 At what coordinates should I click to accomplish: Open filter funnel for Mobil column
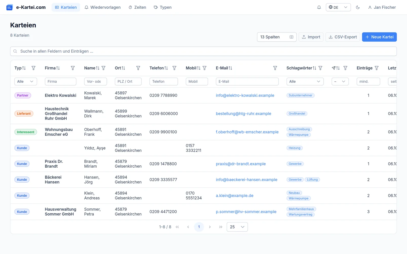pos(205,68)
